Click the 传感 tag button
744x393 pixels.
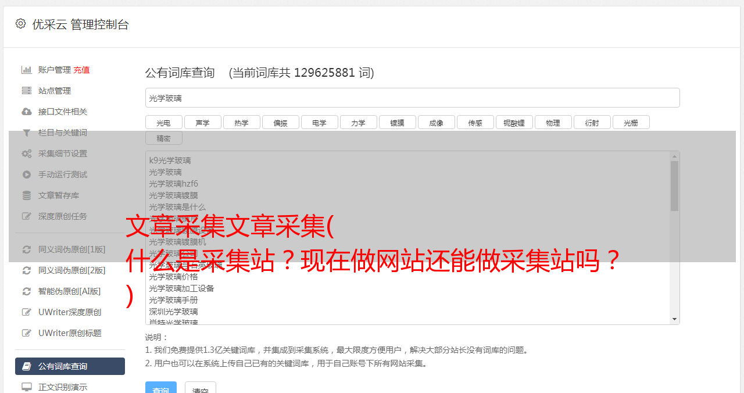(475, 122)
